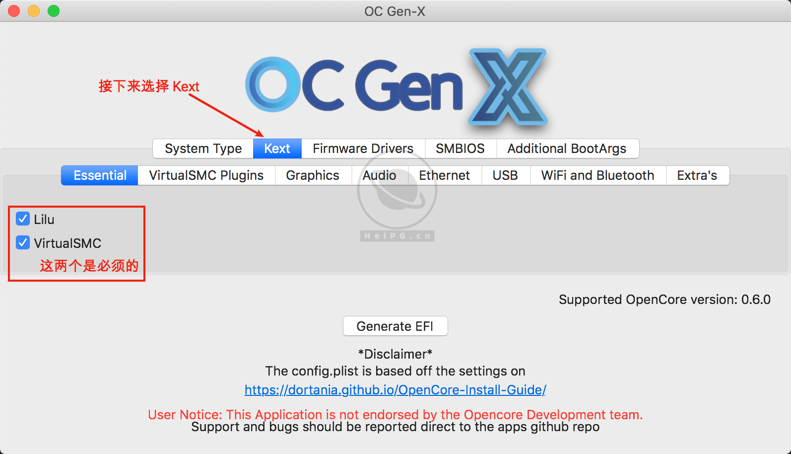Open the Audio kext sub-tab

(x=379, y=175)
